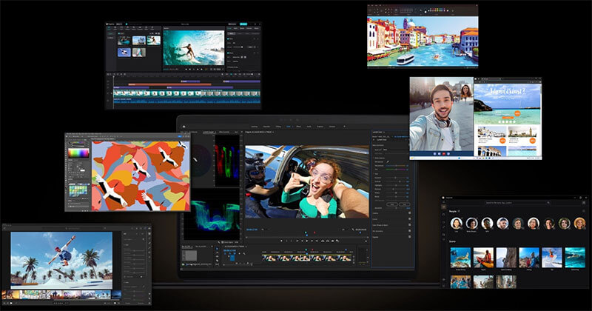The image size is (592, 311).
Task: Click inside Photoshop's color picker gradient field
Action: tap(77, 153)
